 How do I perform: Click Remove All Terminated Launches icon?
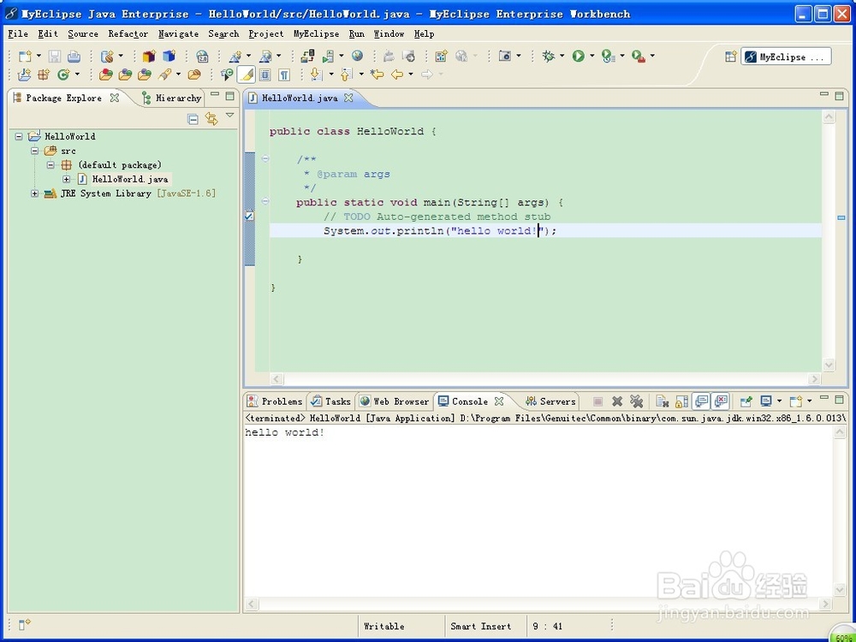(x=636, y=401)
